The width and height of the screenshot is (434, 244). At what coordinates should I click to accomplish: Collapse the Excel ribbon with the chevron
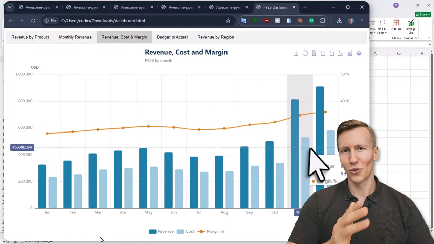pos(429,37)
